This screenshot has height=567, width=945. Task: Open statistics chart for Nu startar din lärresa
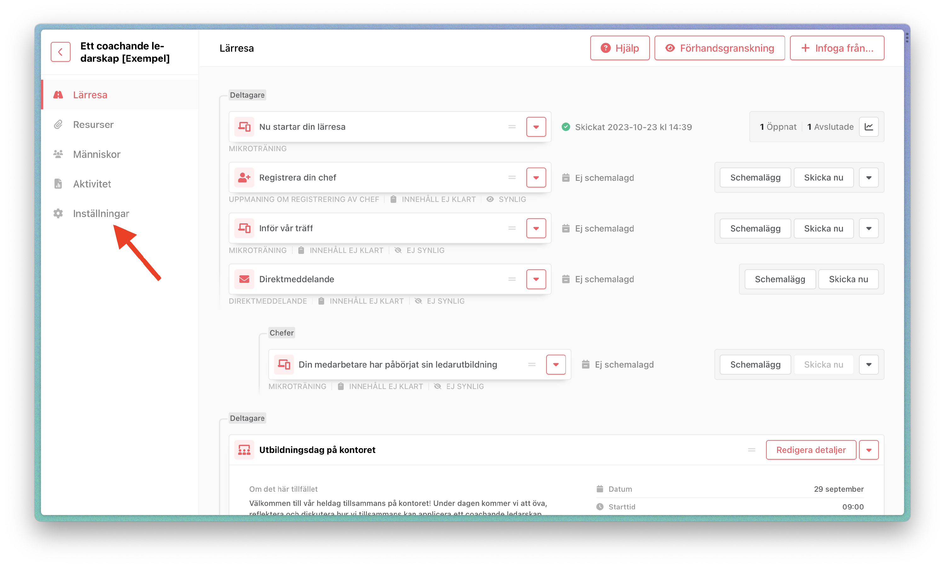click(868, 127)
